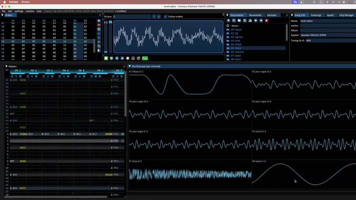Viewport: 356px width, 200px height.
Task: Collapse the Oscilloscope (per-channel) panel
Action: (x=130, y=66)
